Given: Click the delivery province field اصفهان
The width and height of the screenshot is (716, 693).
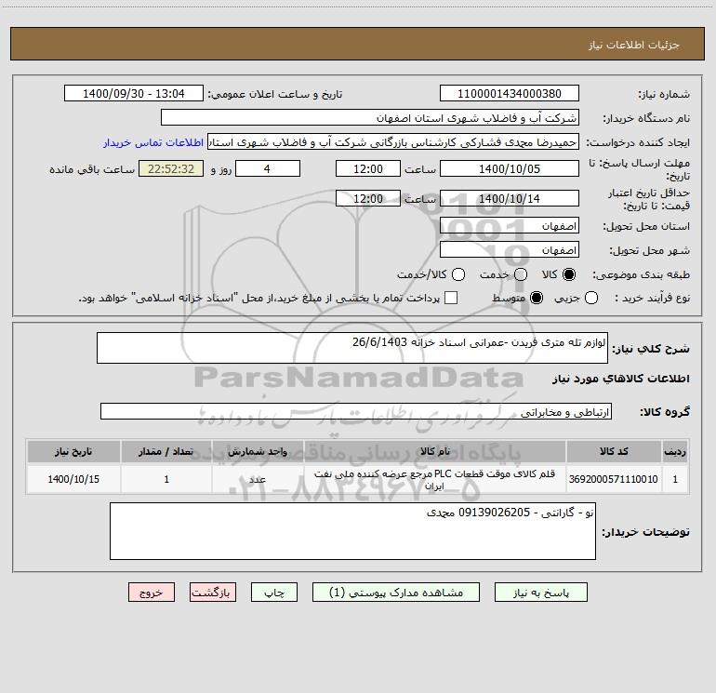Looking at the screenshot, I should click(x=510, y=226).
